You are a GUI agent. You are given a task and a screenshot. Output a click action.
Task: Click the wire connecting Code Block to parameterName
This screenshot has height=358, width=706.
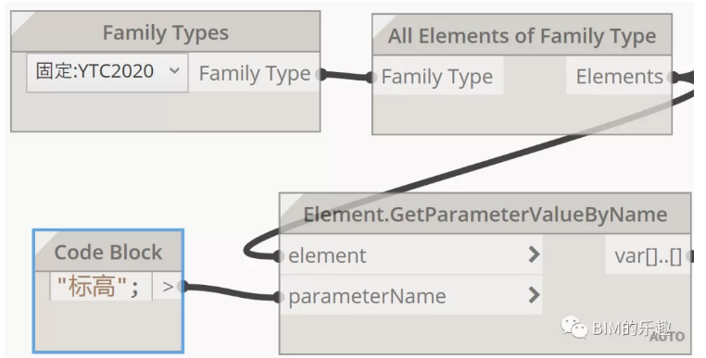231,291
